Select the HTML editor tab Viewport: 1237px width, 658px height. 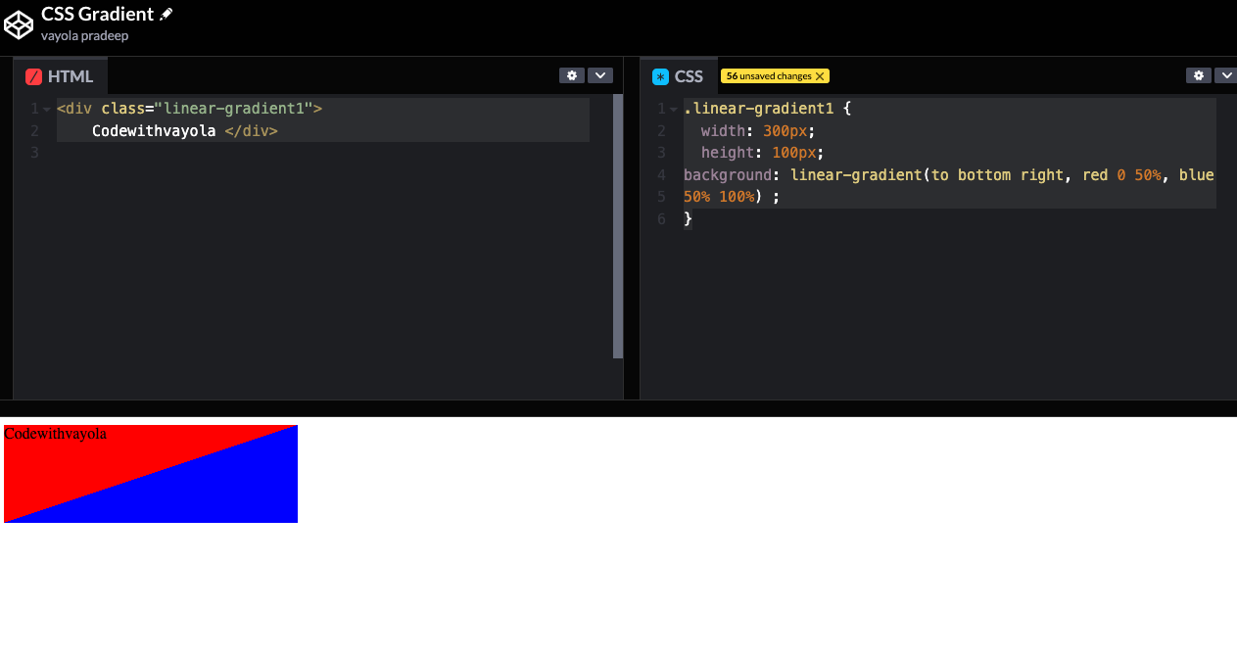tap(60, 76)
